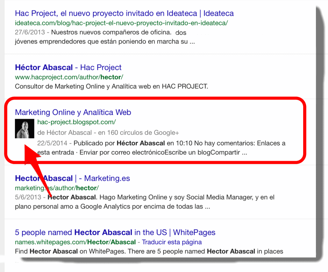Click the names.whitepages.com/Hector/Abascal URL
This screenshot has width=328, height=272.
point(75,242)
